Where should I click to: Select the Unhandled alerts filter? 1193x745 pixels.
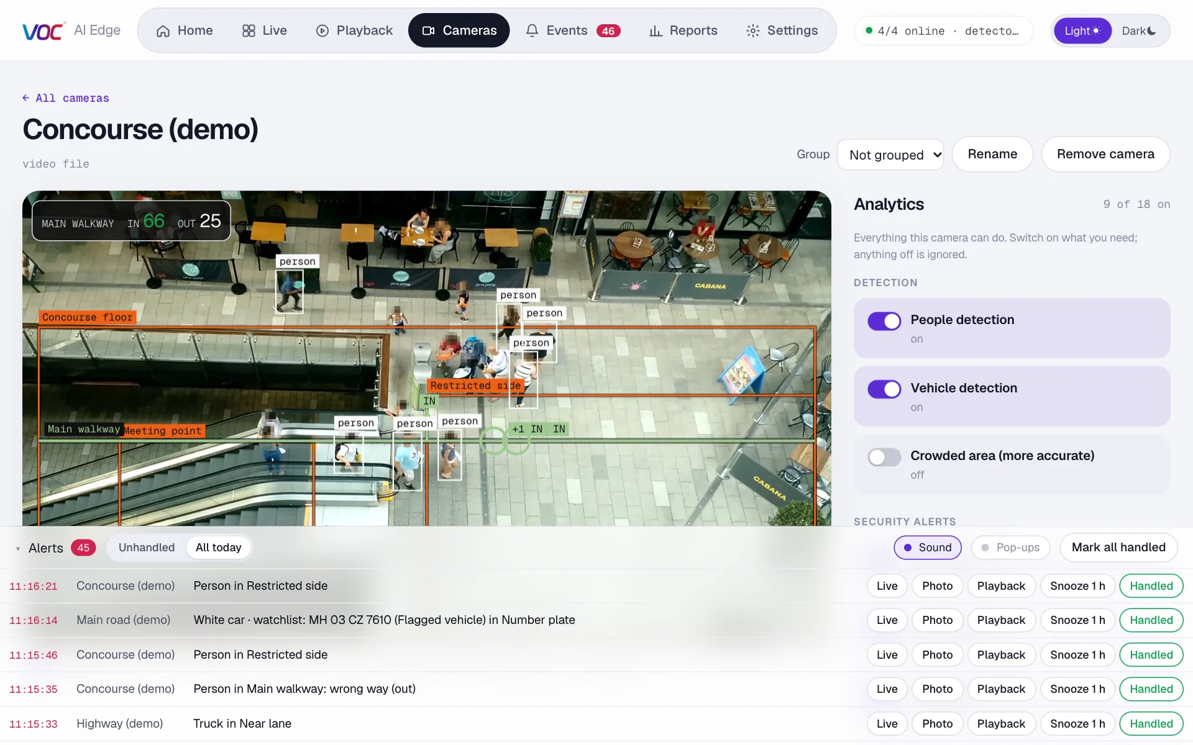point(147,548)
